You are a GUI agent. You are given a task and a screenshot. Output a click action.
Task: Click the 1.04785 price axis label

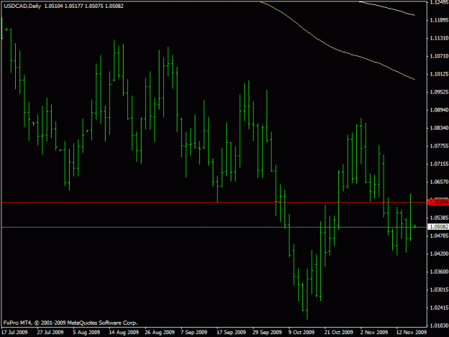point(439,236)
